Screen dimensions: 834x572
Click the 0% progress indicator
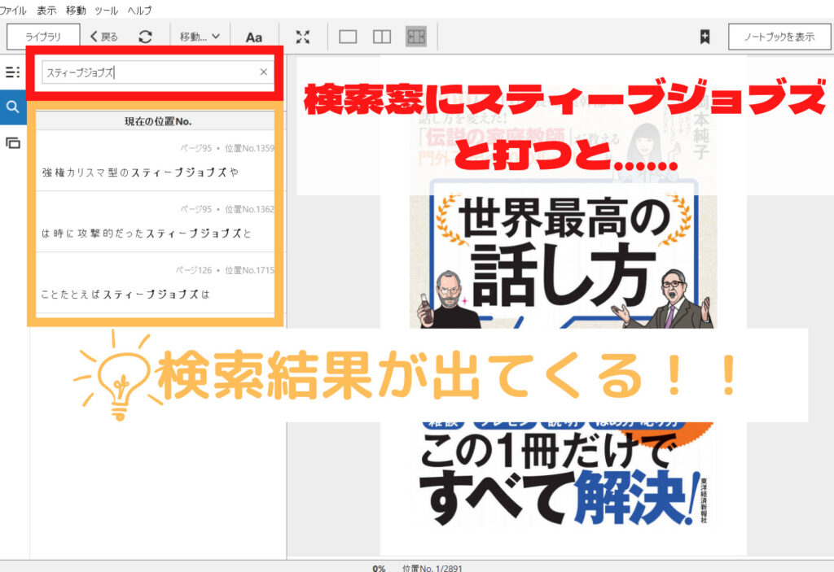click(380, 568)
